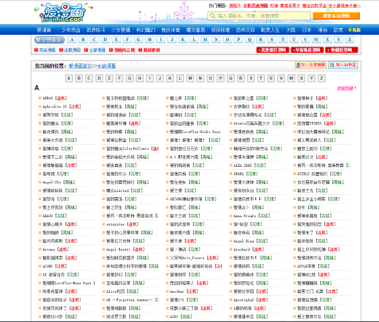379x322 pixels.
Task: Click the 加入百度搜藏 bookmark button
Action: 310,65
